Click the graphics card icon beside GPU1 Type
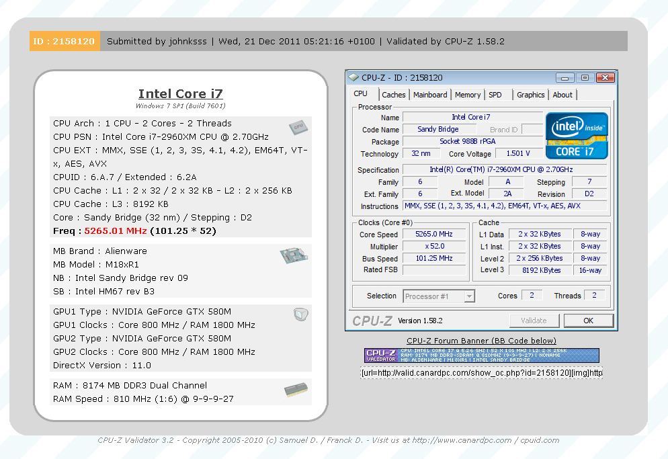 click(301, 315)
